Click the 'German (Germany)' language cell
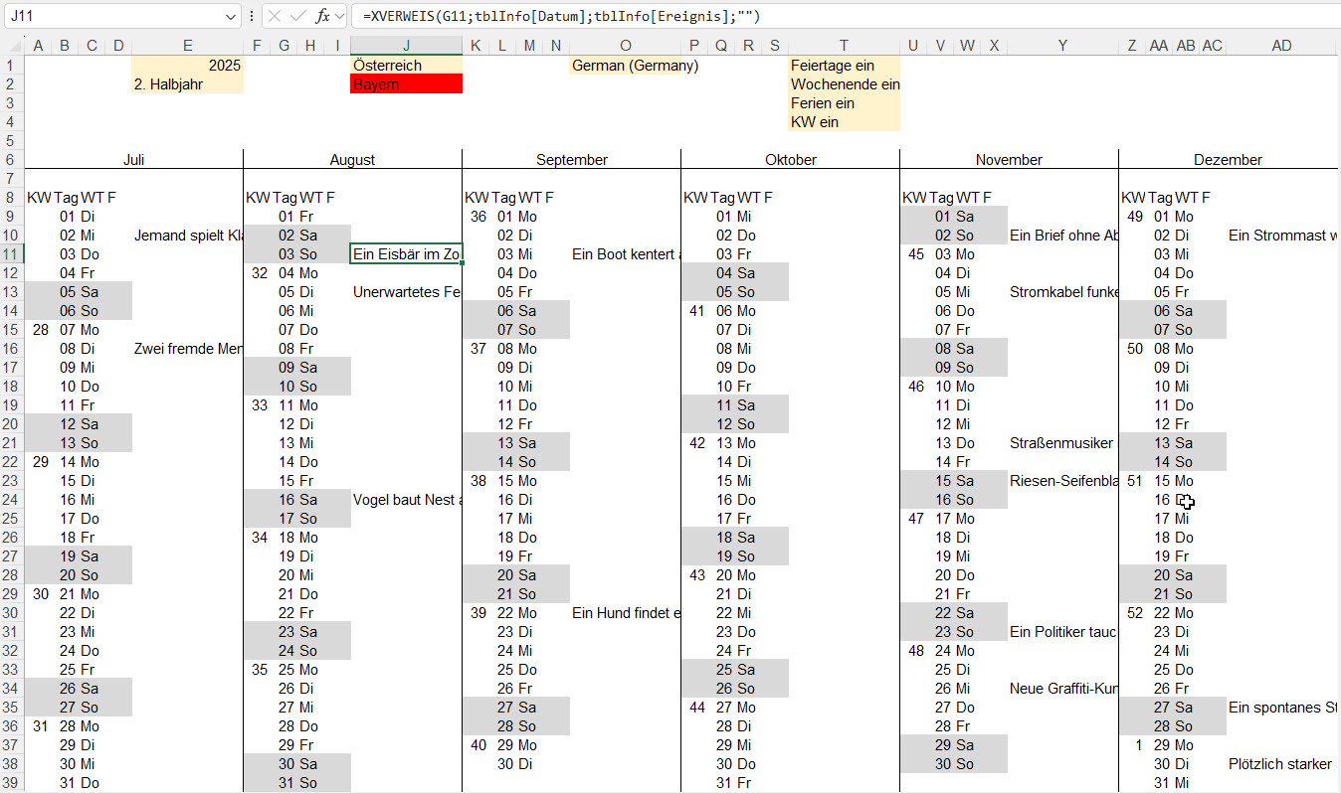1341x793 pixels. click(x=625, y=66)
